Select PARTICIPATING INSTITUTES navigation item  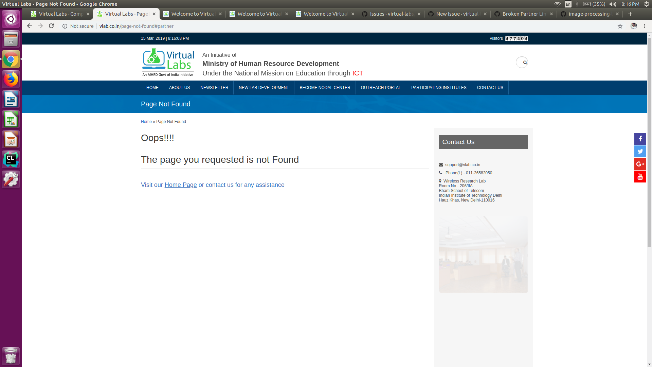click(438, 87)
